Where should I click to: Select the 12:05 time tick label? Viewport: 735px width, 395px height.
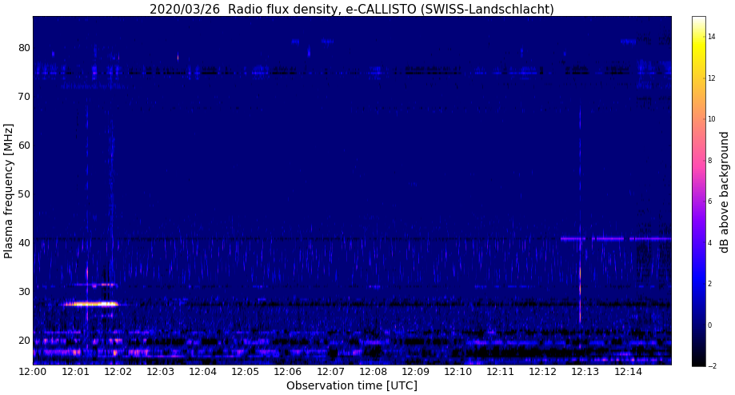click(x=246, y=372)
